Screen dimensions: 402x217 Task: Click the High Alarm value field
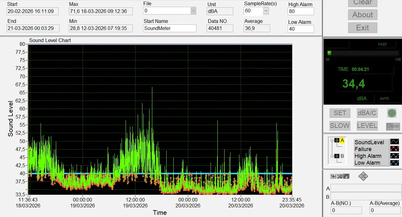(301, 11)
